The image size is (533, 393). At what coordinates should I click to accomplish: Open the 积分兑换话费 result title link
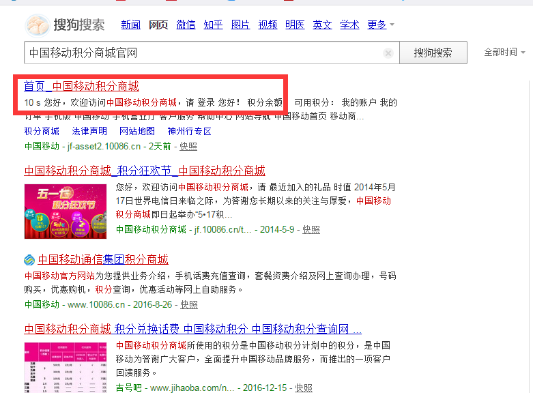(x=193, y=329)
